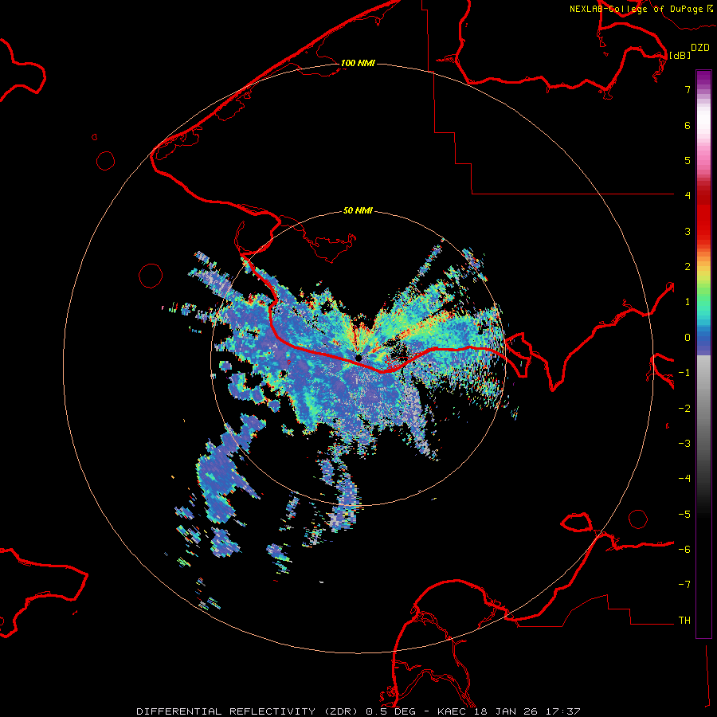Screen dimensions: 717x717
Task: Click the [dB] unit label
Action: point(680,55)
